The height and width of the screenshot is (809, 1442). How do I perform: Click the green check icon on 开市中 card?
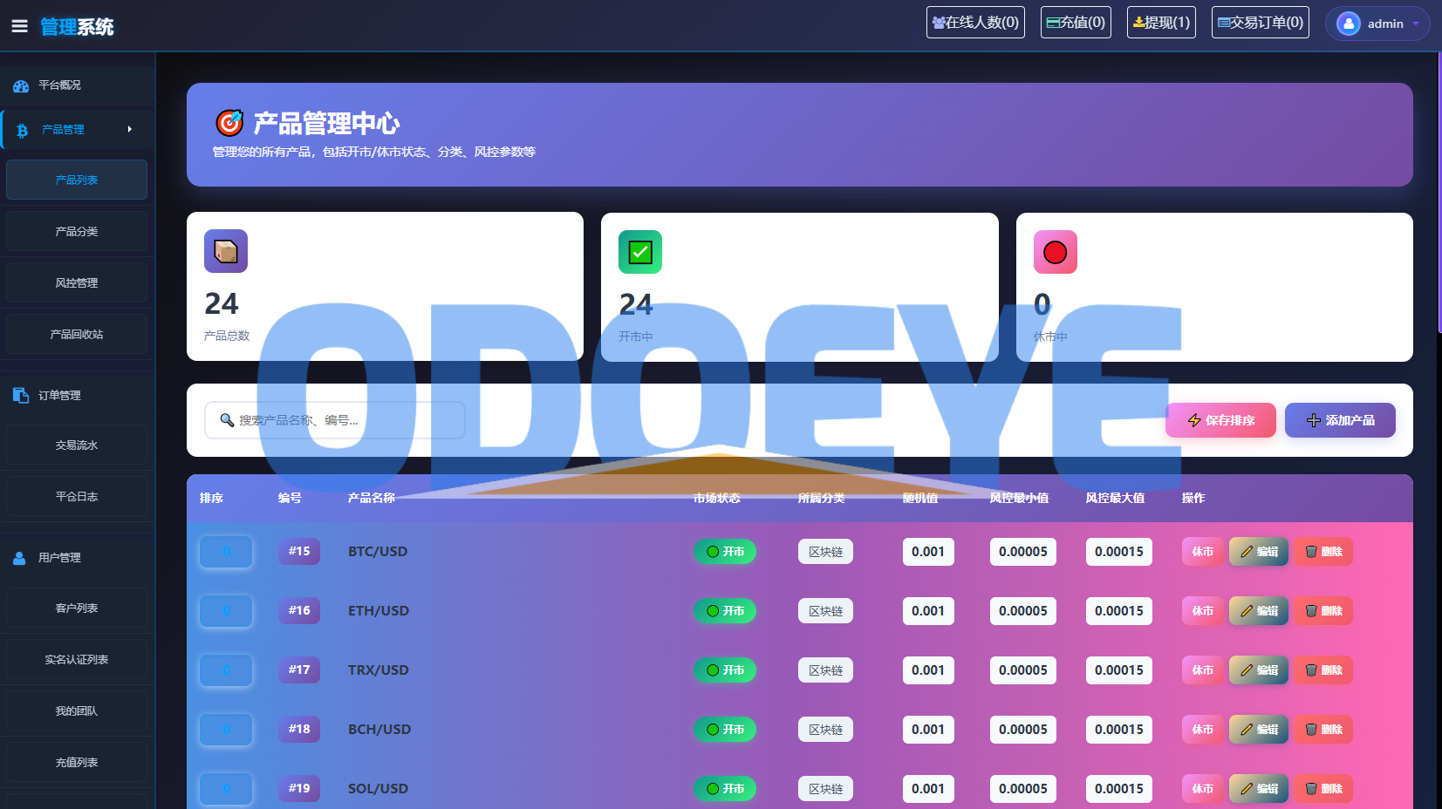(x=640, y=252)
